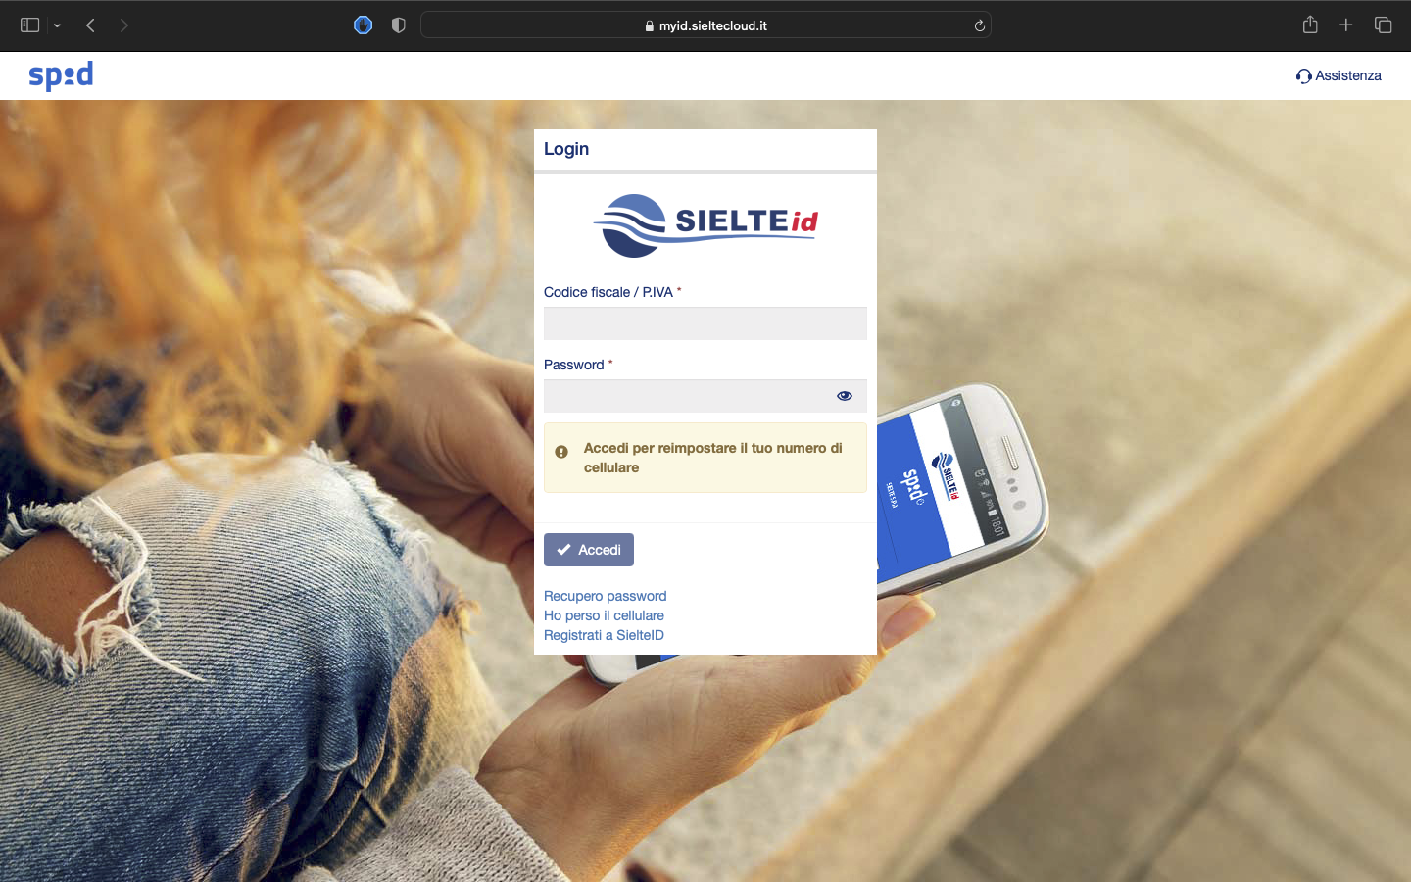Viewport: 1411px width, 882px height.
Task: Open the Share menu
Action: (x=1310, y=25)
